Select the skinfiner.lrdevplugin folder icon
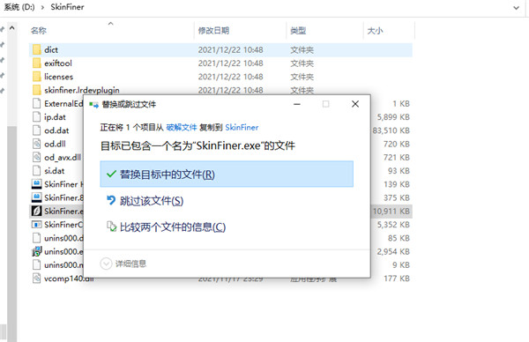This screenshot has width=529, height=342. pyautogui.click(x=37, y=90)
